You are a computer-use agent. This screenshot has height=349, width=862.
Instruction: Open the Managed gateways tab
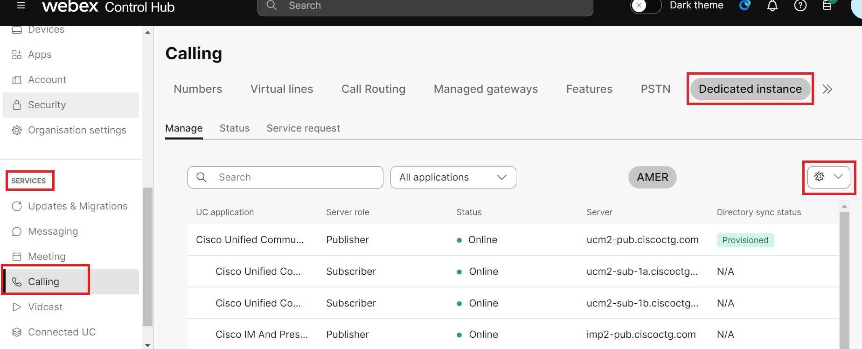coord(486,89)
